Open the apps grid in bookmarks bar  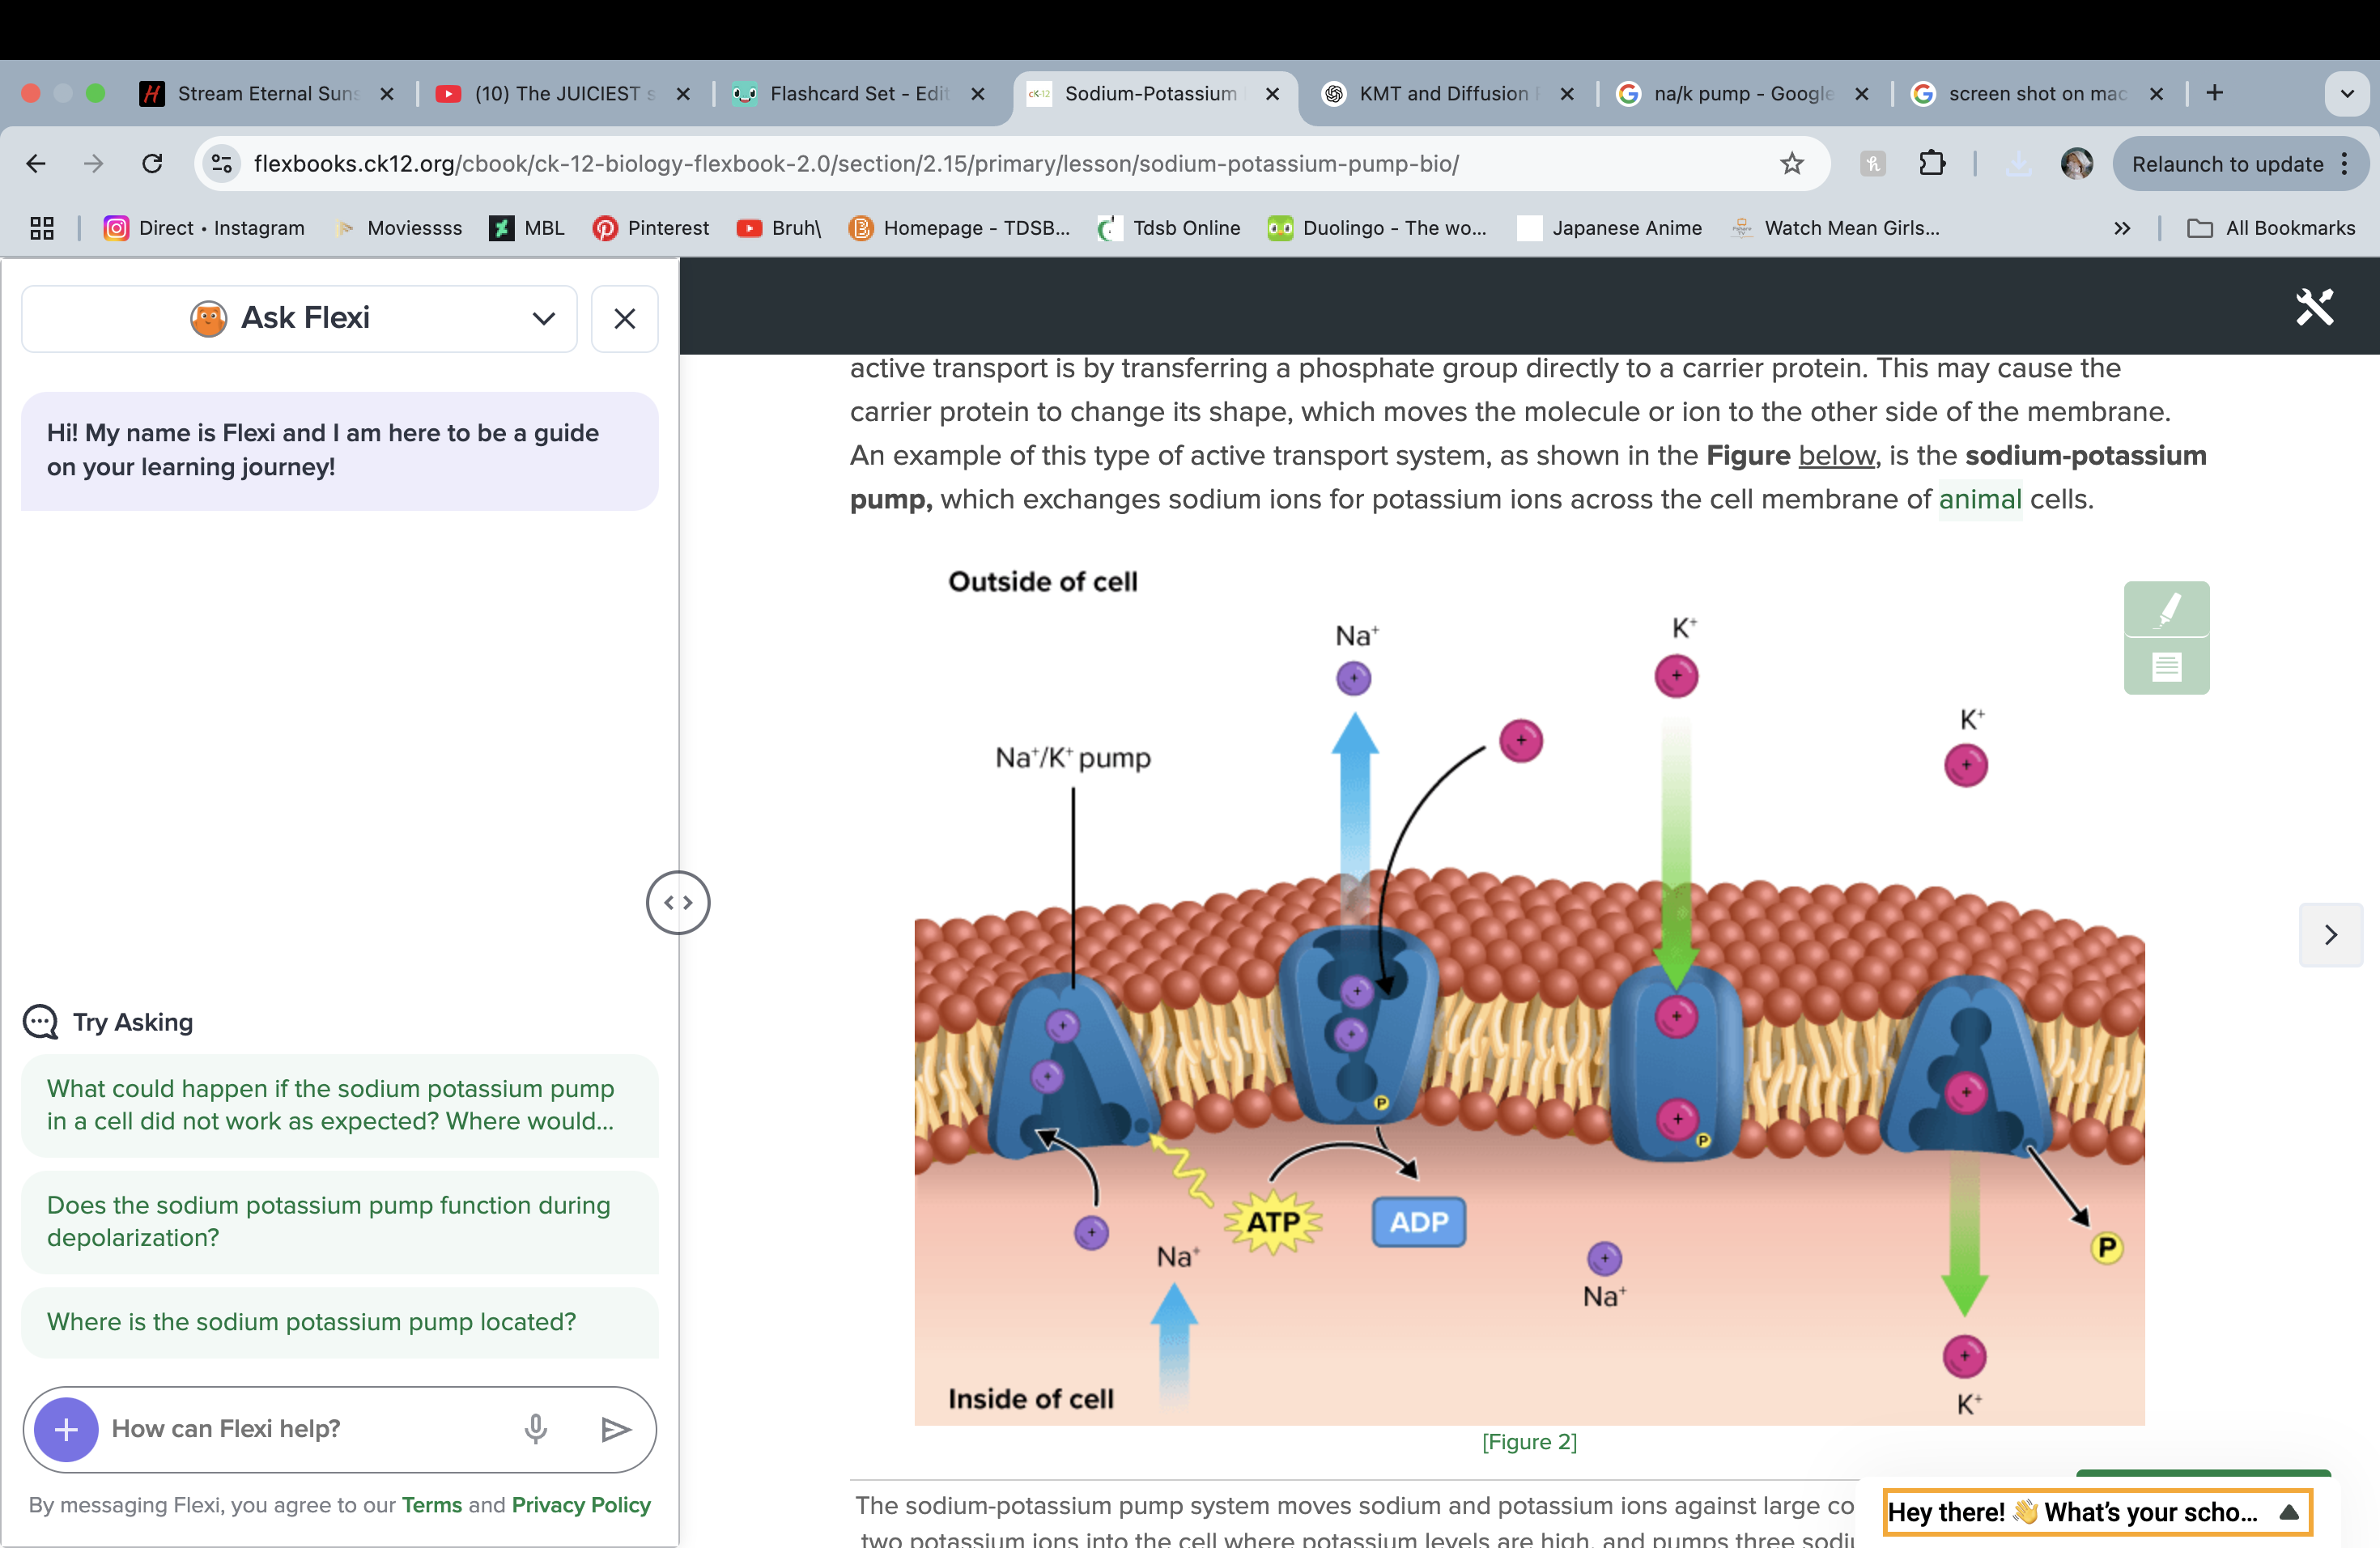[x=42, y=228]
